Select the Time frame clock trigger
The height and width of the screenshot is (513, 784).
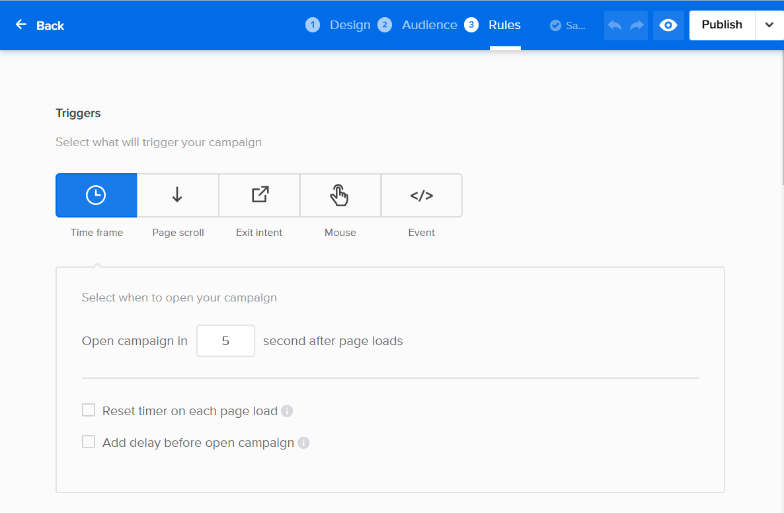pos(97,196)
